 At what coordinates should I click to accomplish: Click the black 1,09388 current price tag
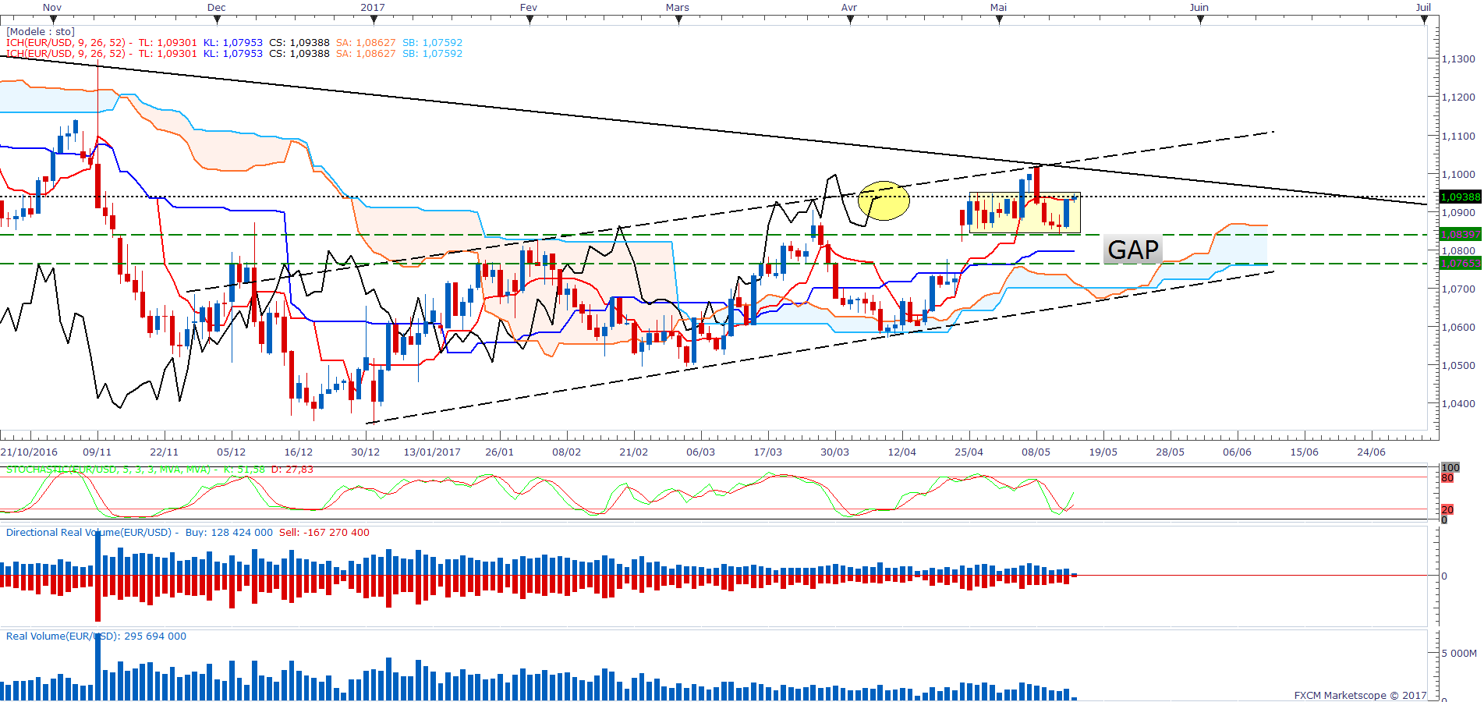[x=1460, y=197]
